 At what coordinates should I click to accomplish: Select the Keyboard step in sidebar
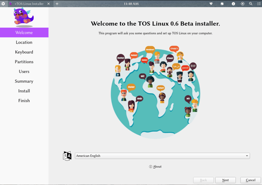[x=24, y=52]
